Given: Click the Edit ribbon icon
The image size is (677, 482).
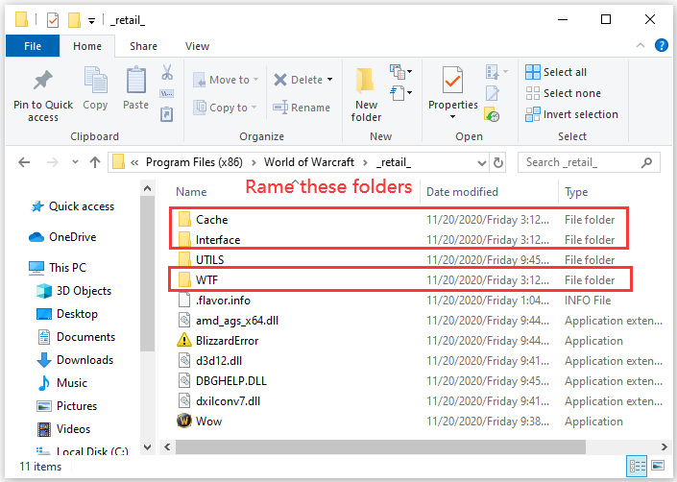Looking at the screenshot, I should [493, 93].
